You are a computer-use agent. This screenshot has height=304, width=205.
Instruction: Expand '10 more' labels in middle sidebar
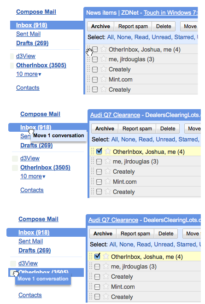(33, 176)
